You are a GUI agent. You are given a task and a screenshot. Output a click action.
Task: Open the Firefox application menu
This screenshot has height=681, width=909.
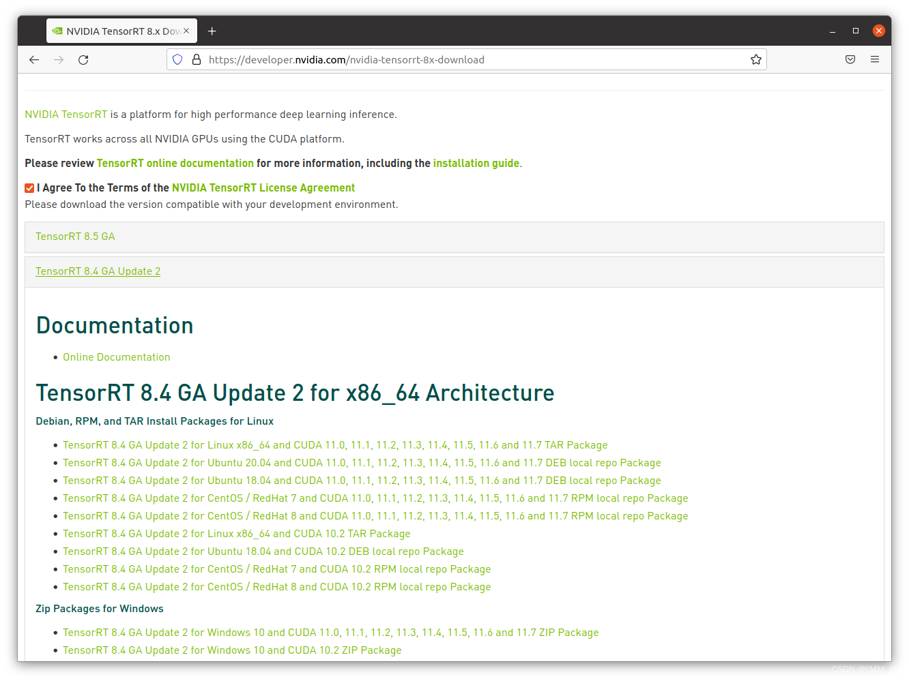coord(875,59)
